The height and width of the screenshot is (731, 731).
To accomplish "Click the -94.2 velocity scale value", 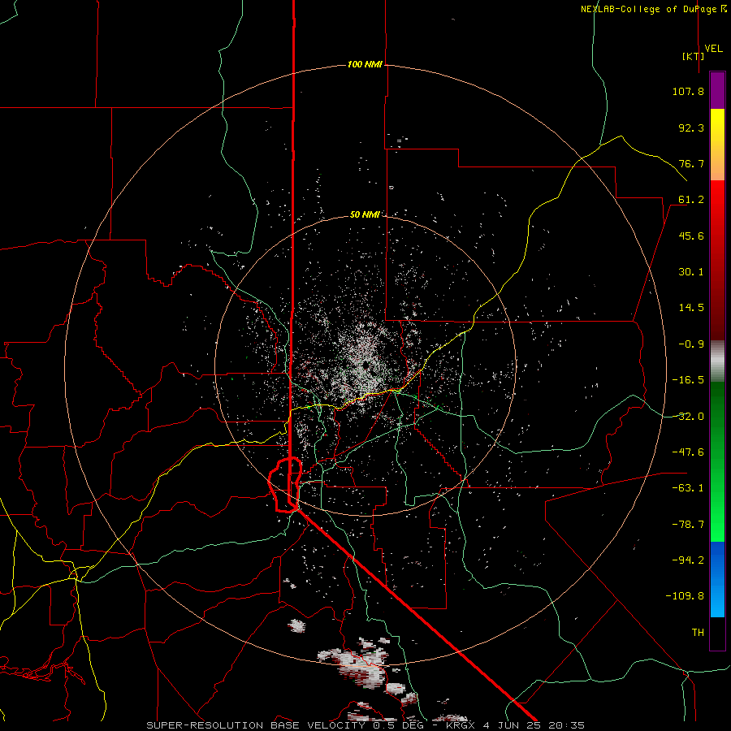I will click(688, 560).
